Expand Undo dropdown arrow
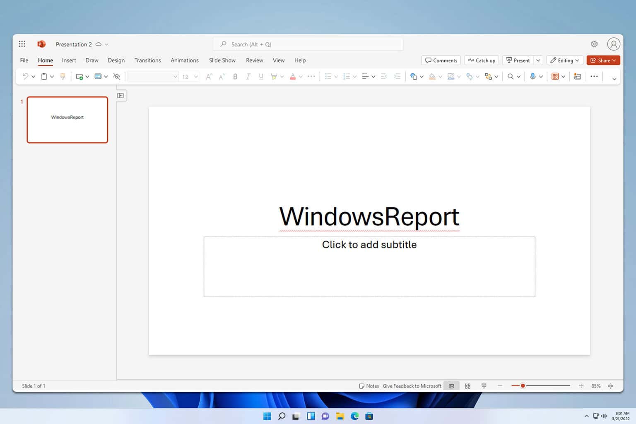Viewport: 636px width, 424px height. pyautogui.click(x=33, y=77)
